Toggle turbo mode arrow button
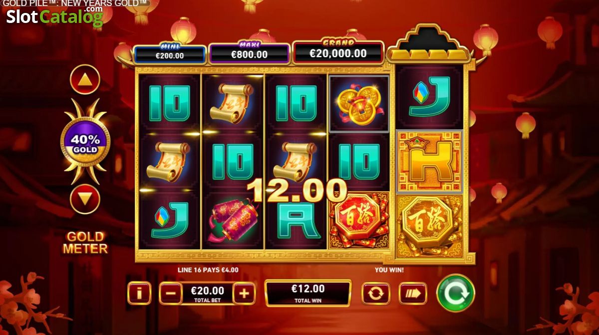The height and width of the screenshot is (335, 599). tap(413, 293)
